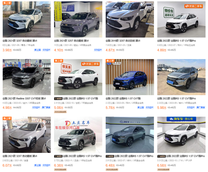Screen dimensions: 208x172
Task: Open the blue 创酷RS car thumbnail
Action: pos(130,77)
